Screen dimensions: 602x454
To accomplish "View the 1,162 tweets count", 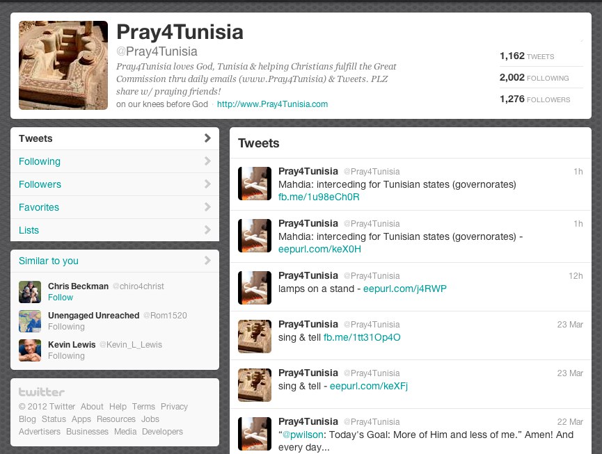I will [527, 56].
